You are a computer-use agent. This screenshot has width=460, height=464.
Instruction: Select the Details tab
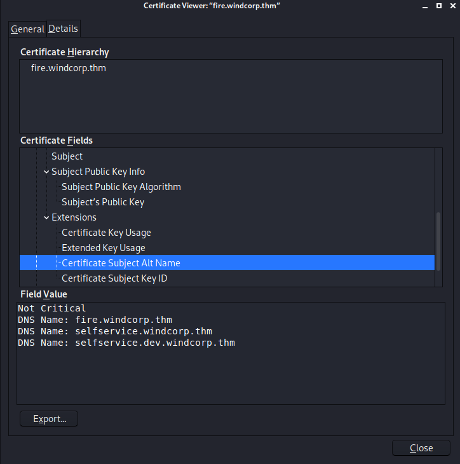coord(63,29)
